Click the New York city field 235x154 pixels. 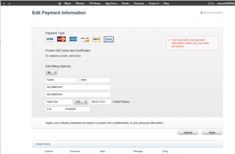click(59, 102)
